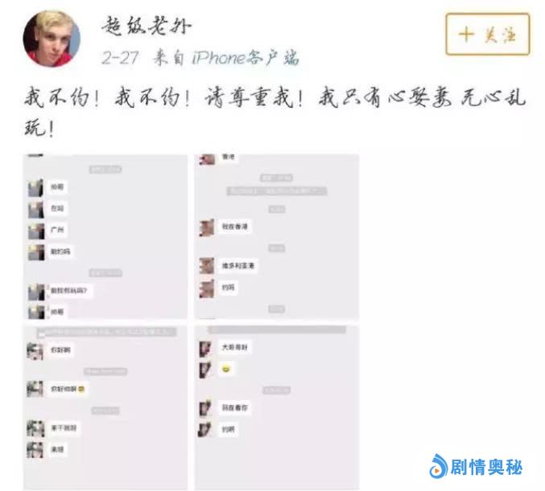Click avatar beside the 你好啊 message

coord(35,351)
